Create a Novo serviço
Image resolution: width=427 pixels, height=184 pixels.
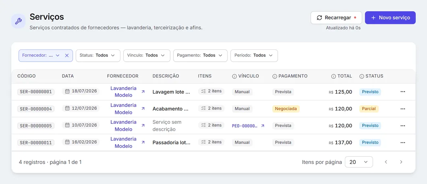[x=390, y=18]
